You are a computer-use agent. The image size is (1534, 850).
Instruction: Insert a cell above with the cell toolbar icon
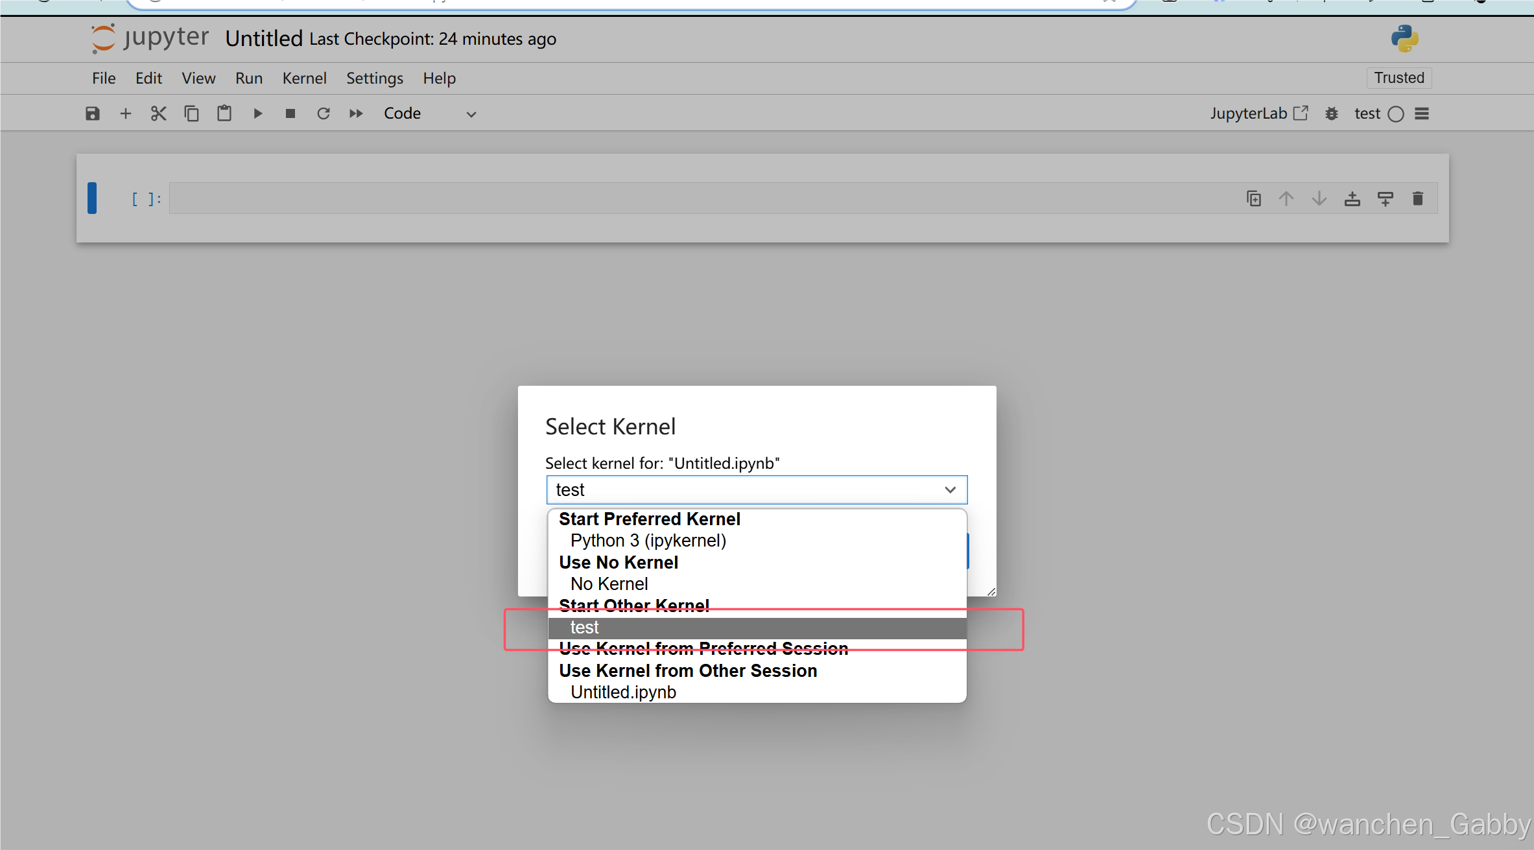(1352, 198)
